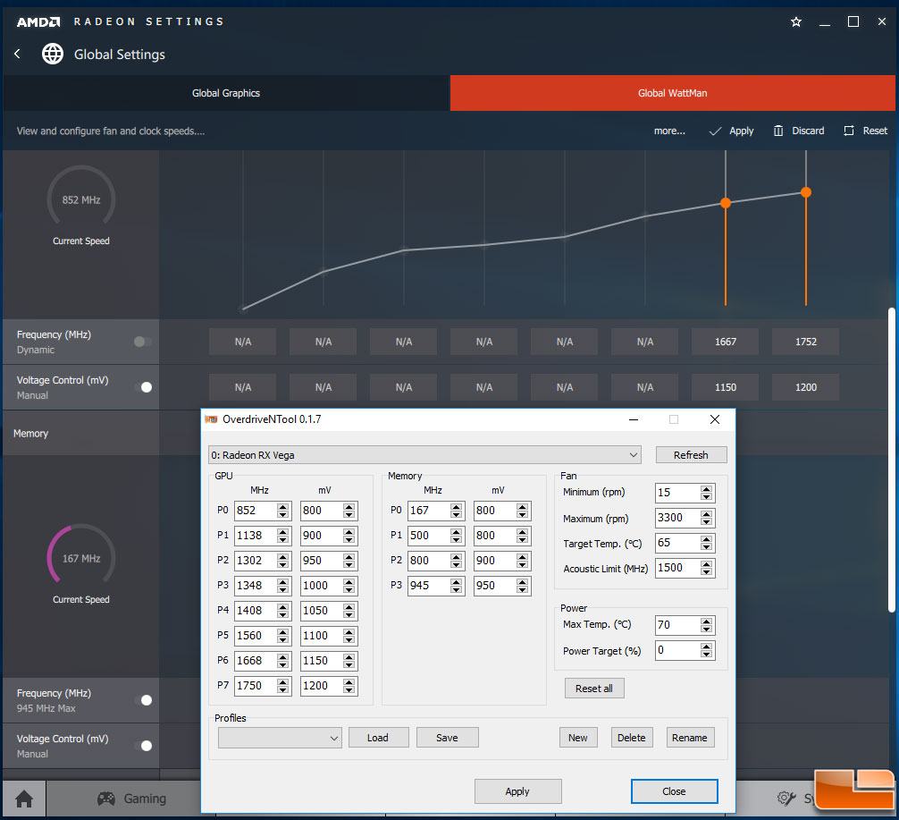This screenshot has height=820, width=899.
Task: Click Apply at bottom of OverdriveNTool
Action: [x=517, y=791]
